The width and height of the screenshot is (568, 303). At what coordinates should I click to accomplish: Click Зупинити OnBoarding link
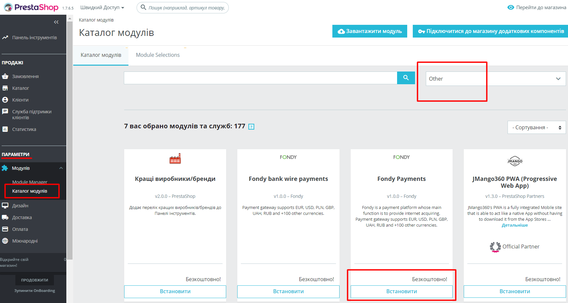click(35, 291)
